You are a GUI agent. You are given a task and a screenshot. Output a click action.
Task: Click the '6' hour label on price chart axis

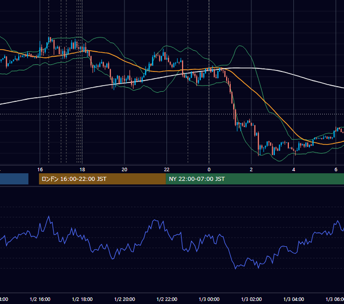[x=336, y=170]
